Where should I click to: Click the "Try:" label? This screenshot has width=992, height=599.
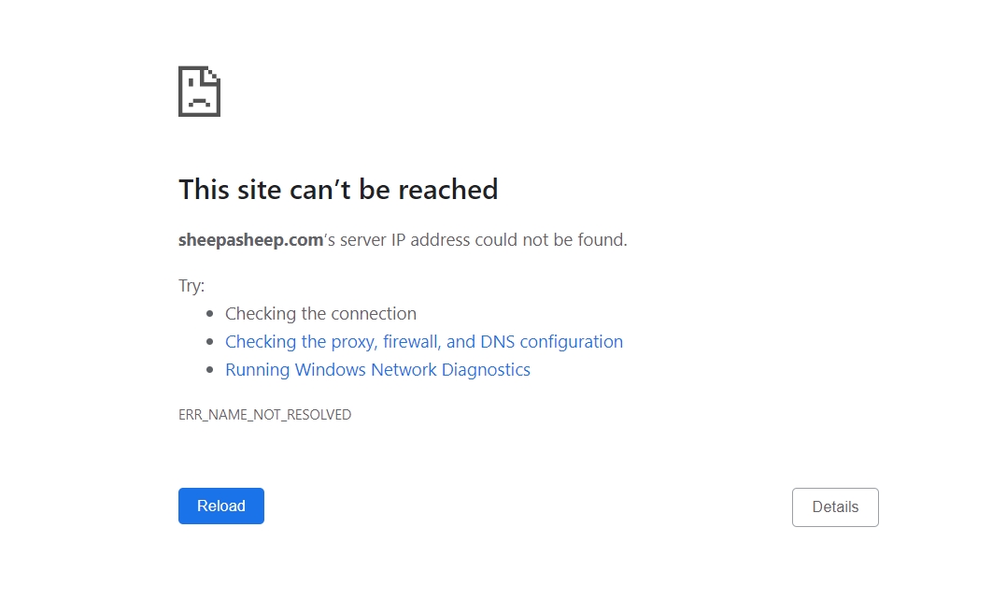tap(191, 286)
